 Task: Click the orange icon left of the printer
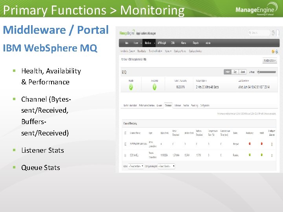[x=273, y=51]
